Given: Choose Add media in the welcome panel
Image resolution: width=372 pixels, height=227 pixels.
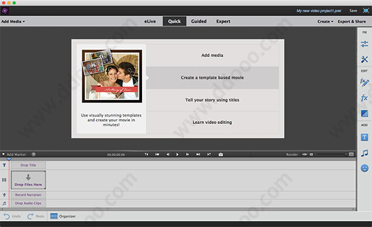Looking at the screenshot, I should point(212,55).
